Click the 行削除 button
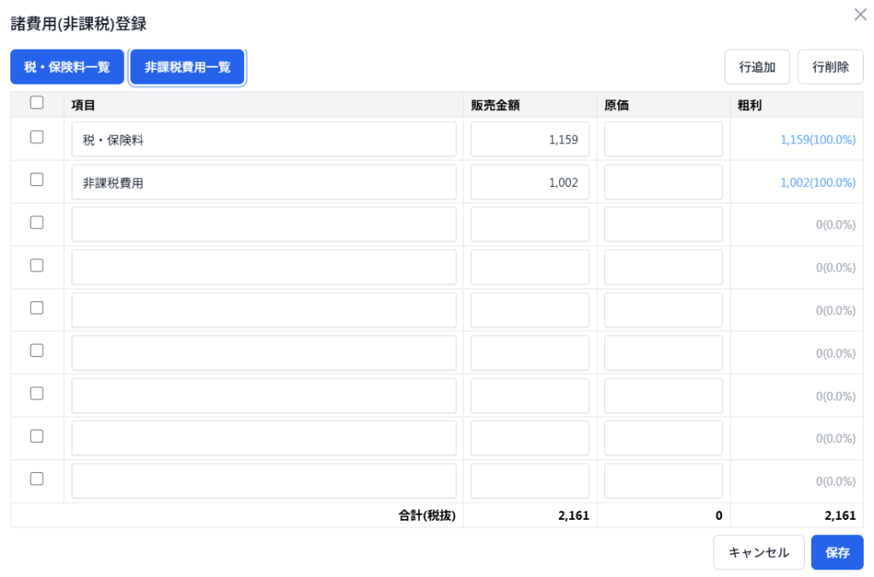The height and width of the screenshot is (577, 874). click(830, 67)
